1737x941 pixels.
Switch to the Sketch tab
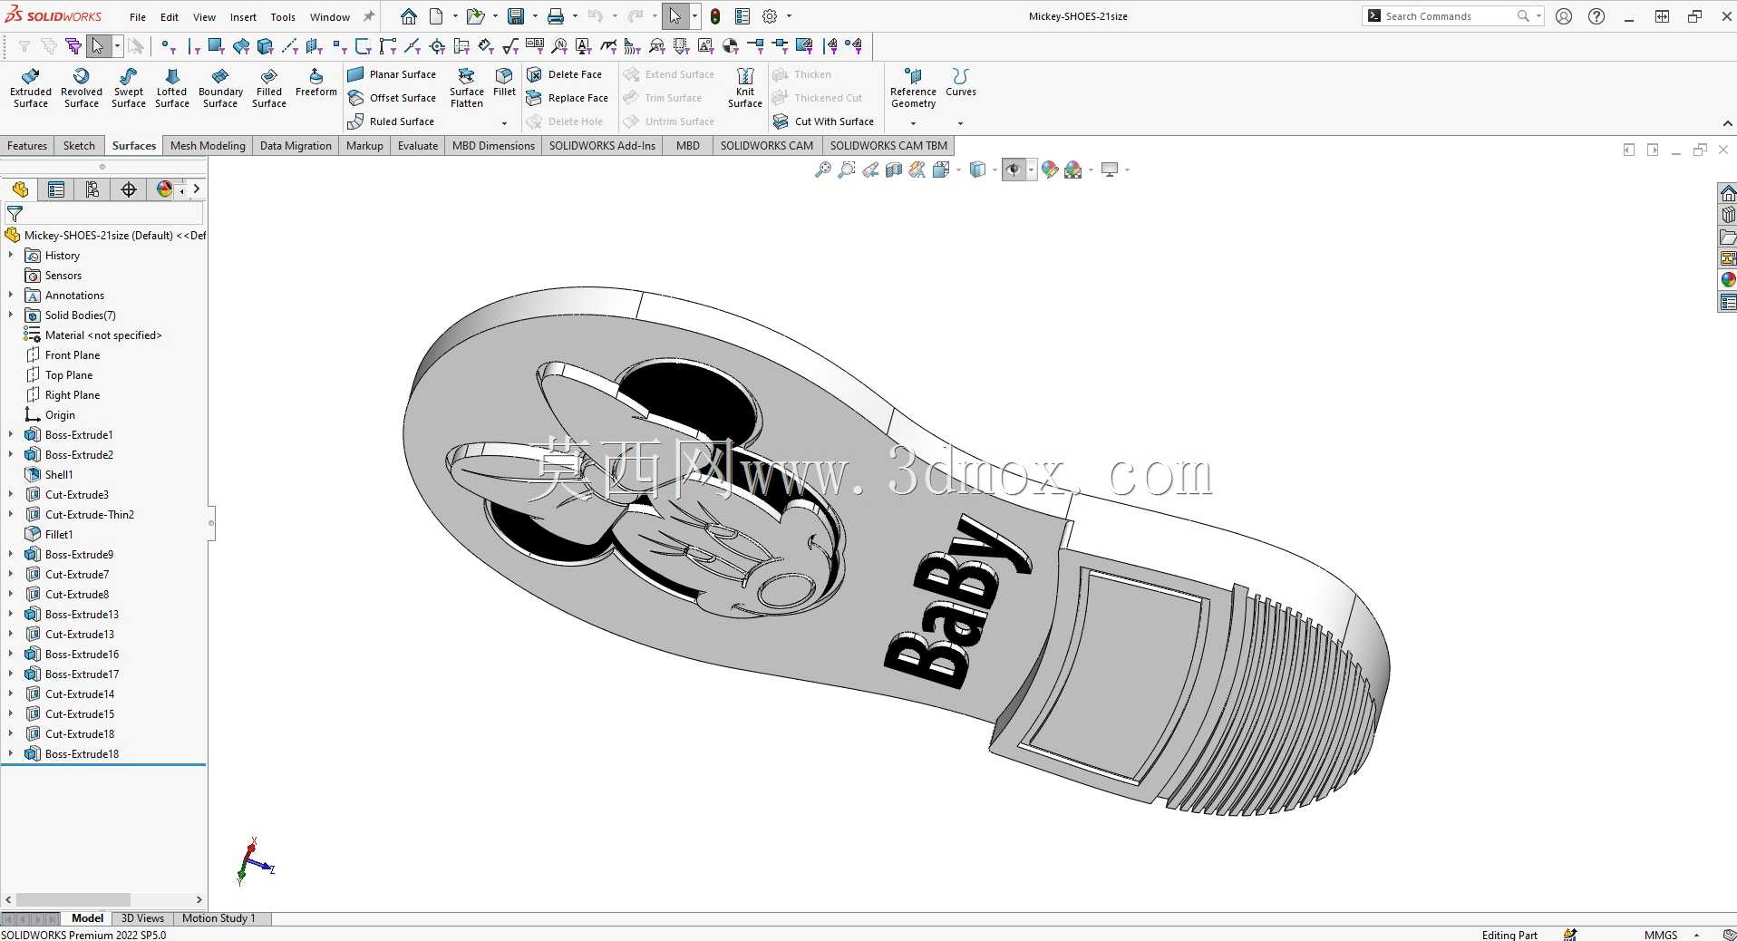pos(79,146)
